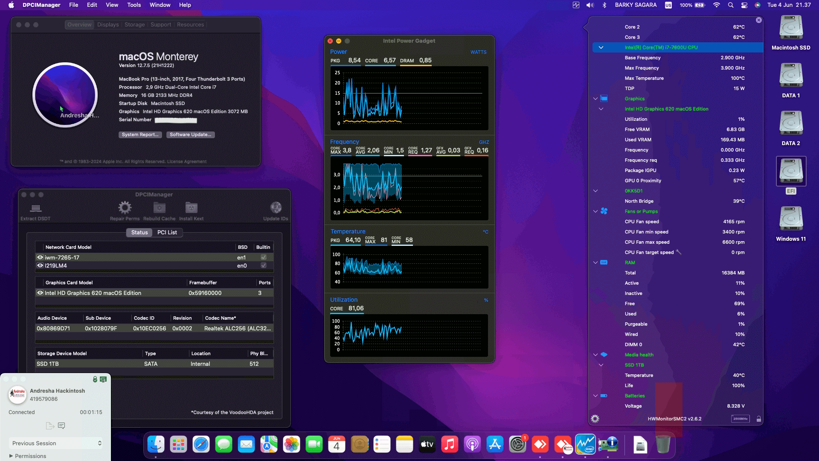Open Resources tab in About This Mac

(190, 25)
